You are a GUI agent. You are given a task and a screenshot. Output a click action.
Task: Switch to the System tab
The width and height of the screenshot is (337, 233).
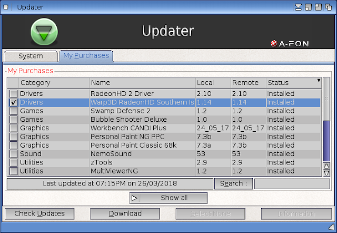click(x=31, y=56)
